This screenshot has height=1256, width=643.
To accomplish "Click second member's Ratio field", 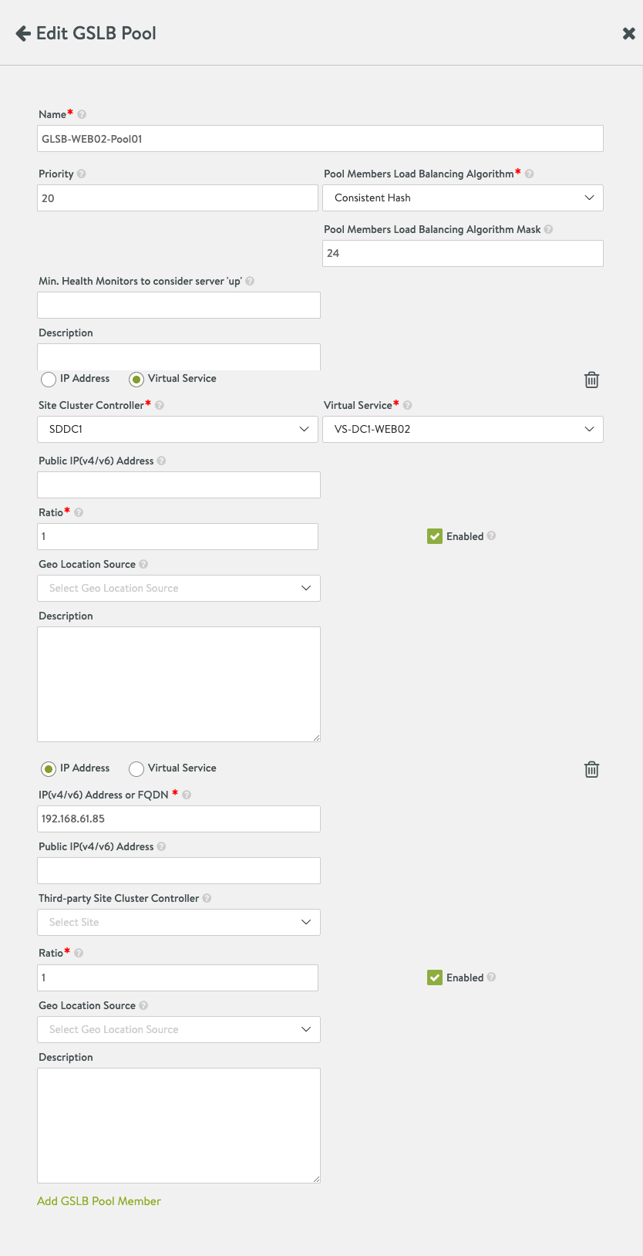I will tap(177, 977).
